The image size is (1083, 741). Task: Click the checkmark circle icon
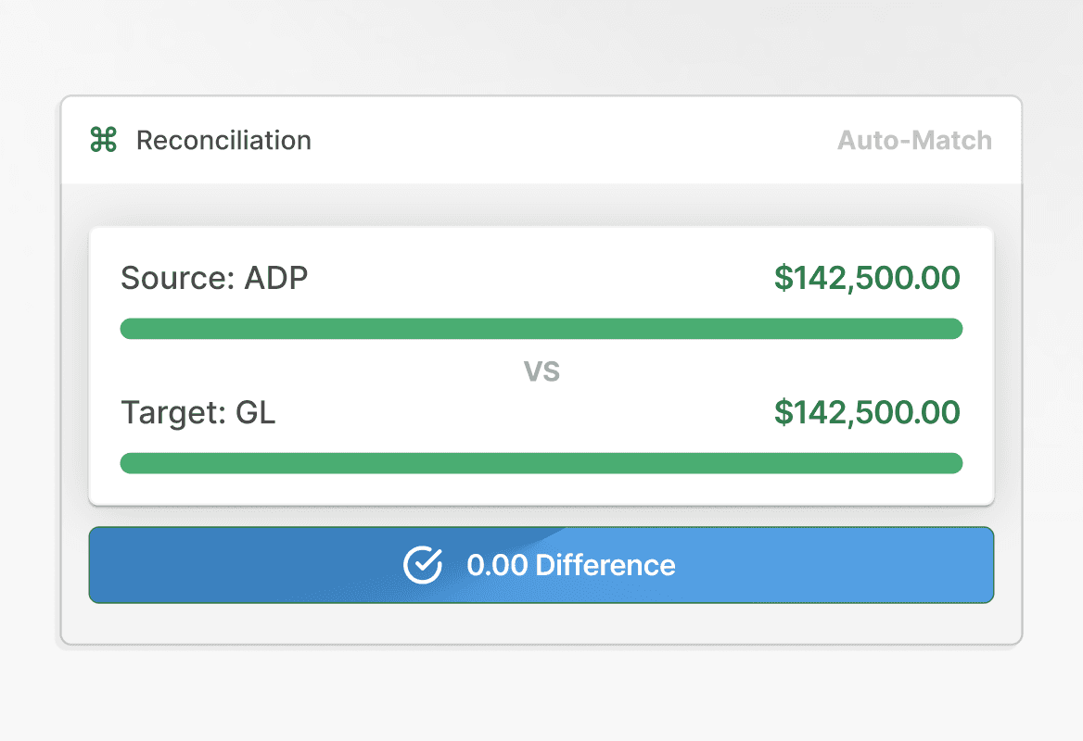(x=423, y=565)
